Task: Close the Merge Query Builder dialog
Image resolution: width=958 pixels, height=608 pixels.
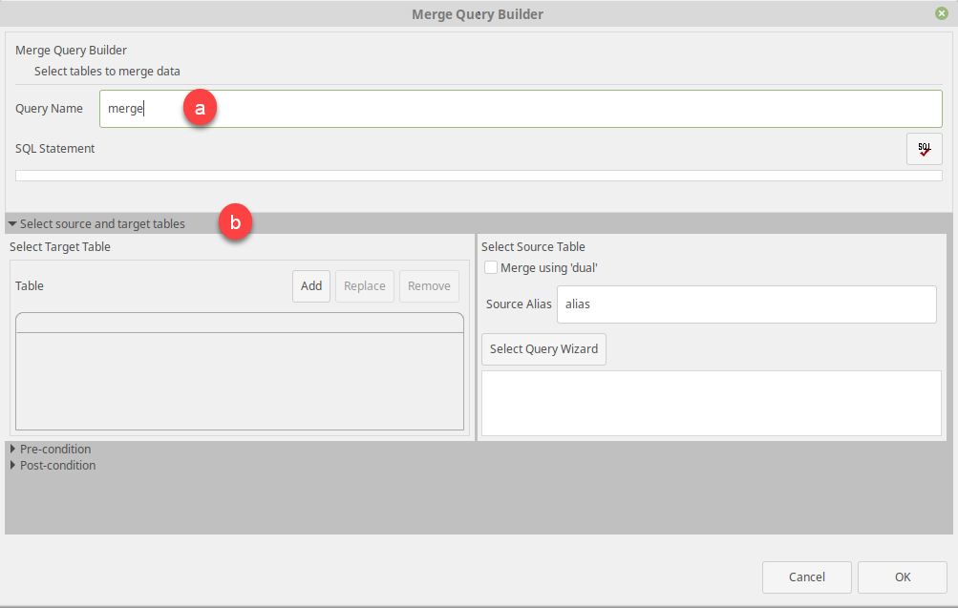Action: [x=942, y=13]
